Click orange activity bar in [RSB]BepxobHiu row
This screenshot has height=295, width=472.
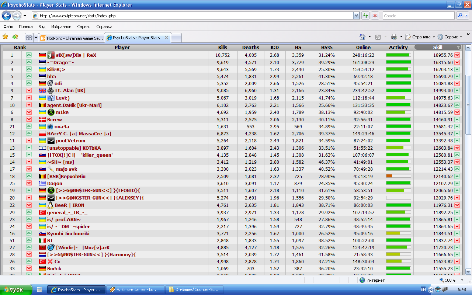(x=398, y=176)
